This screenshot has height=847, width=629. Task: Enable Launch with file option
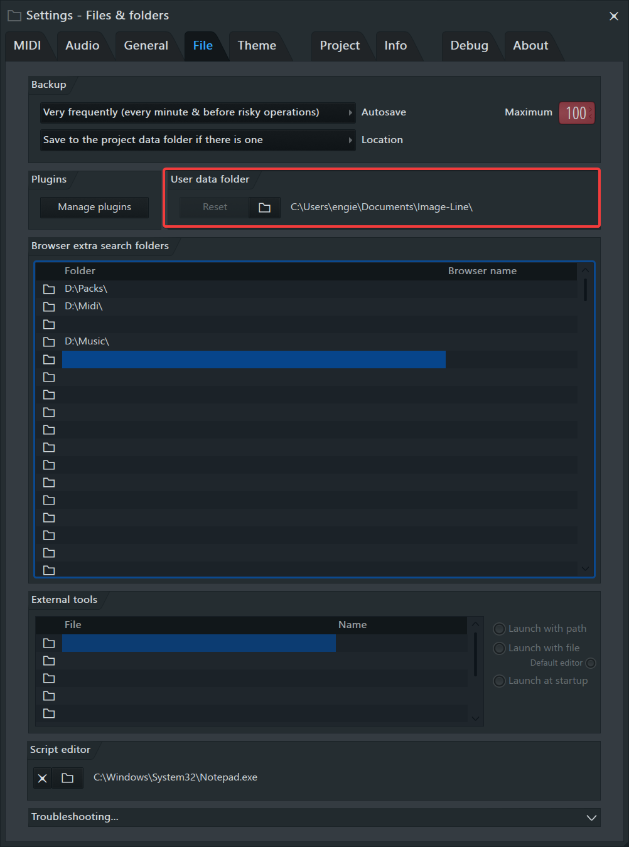(500, 648)
